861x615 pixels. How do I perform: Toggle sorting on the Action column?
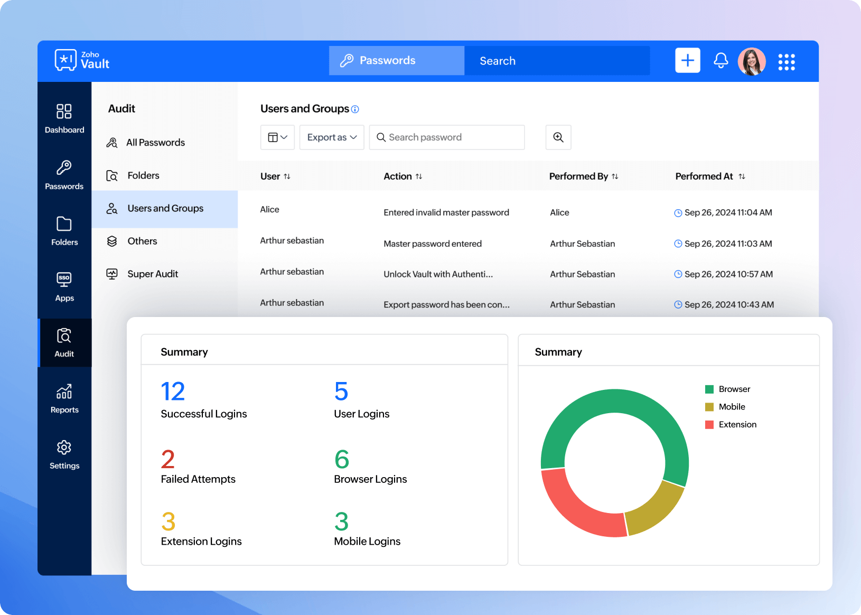pyautogui.click(x=419, y=176)
